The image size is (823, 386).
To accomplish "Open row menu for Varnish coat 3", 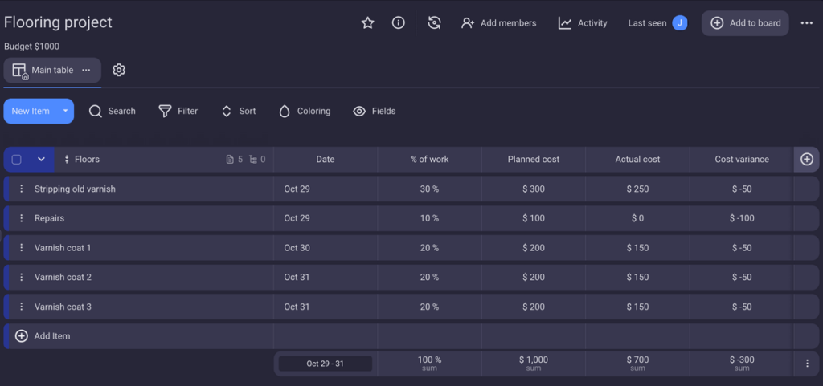I will pyautogui.click(x=22, y=307).
